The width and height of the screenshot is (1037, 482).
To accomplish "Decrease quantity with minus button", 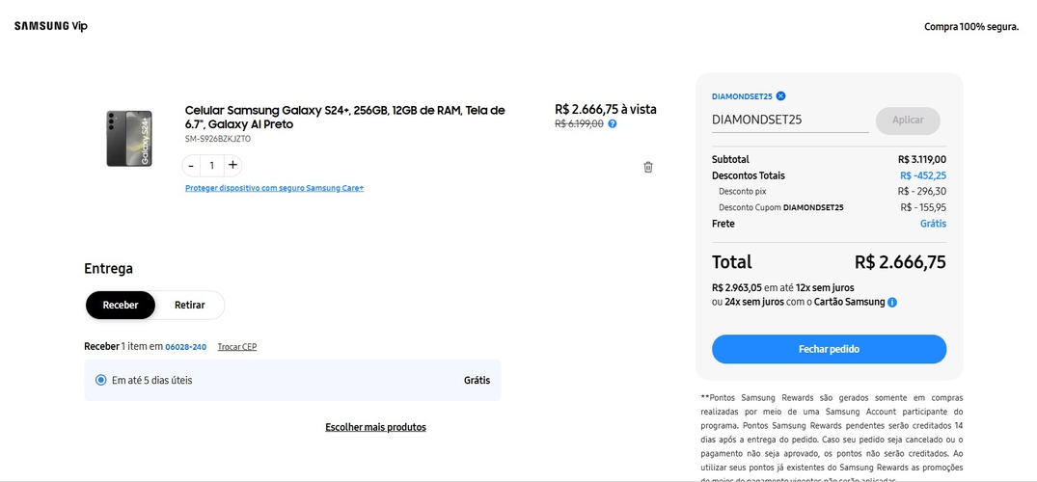I will (191, 165).
